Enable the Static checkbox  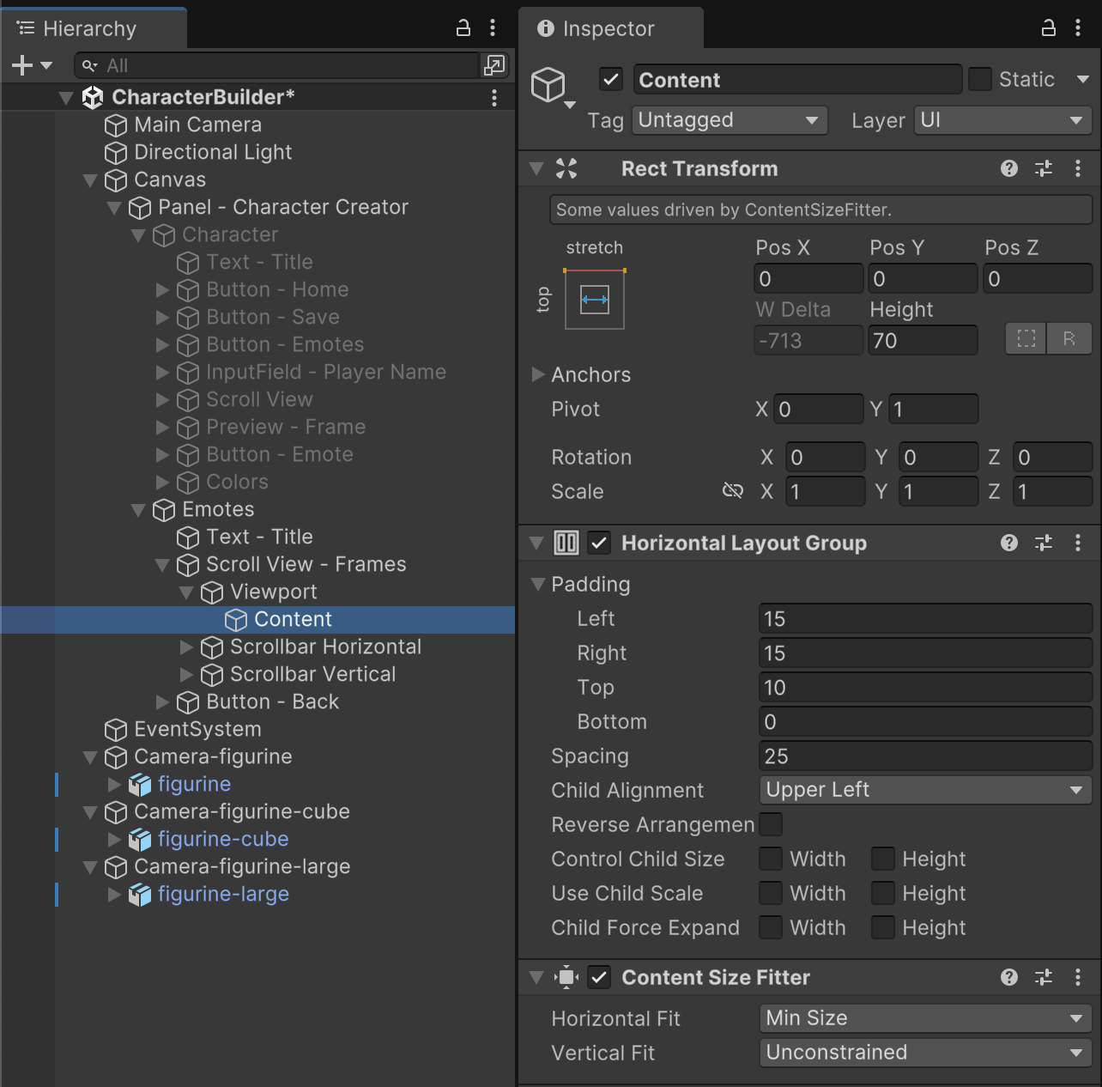[979, 80]
